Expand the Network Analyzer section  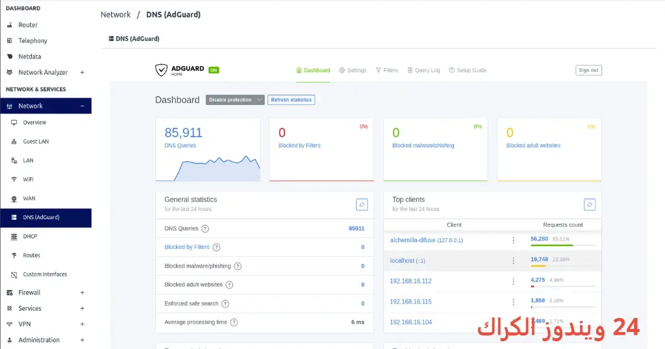[82, 73]
